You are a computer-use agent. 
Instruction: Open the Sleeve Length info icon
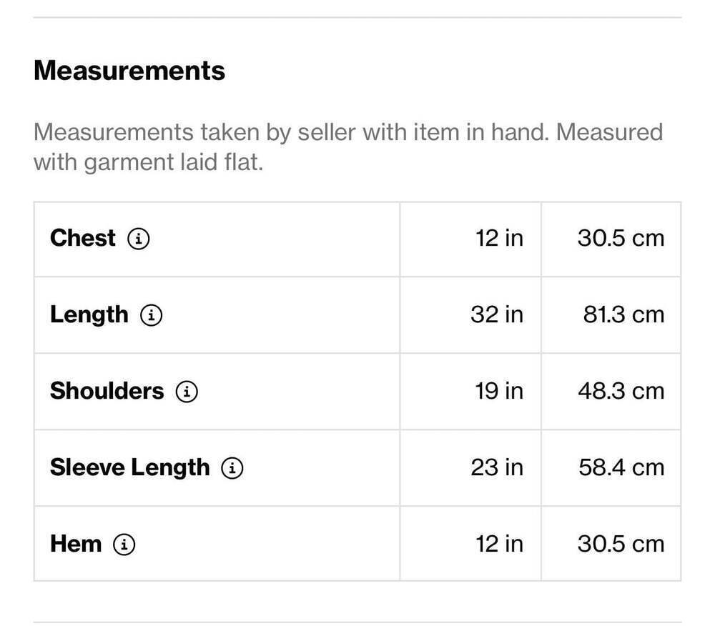click(232, 468)
